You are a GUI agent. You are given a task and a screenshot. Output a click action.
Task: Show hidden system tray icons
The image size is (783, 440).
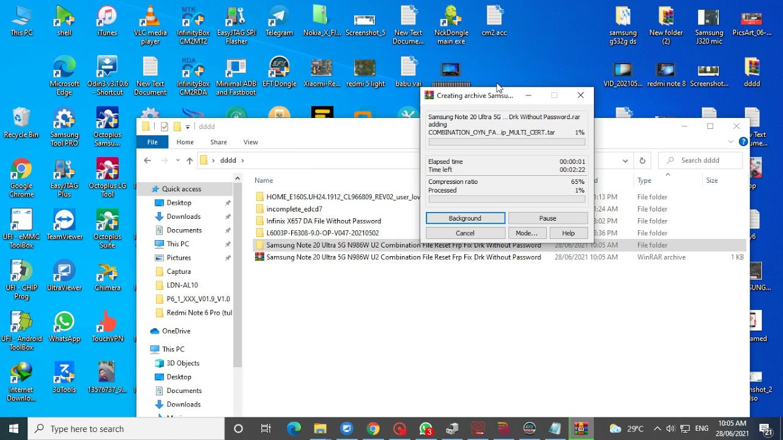pos(657,428)
